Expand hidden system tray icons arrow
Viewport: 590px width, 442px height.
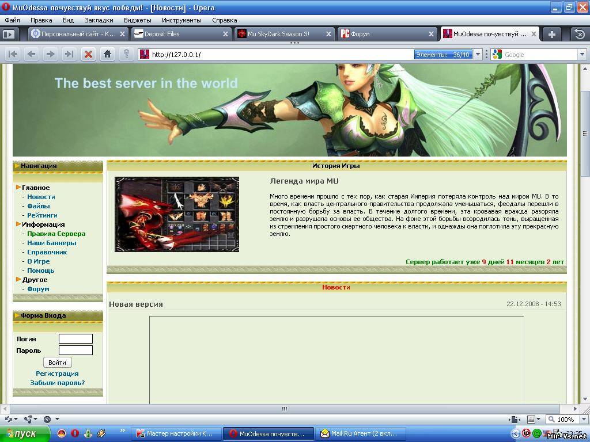tap(516, 434)
